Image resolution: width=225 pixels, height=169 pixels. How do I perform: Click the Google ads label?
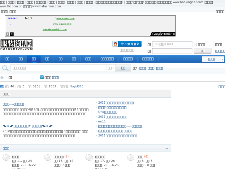coord(163,34)
